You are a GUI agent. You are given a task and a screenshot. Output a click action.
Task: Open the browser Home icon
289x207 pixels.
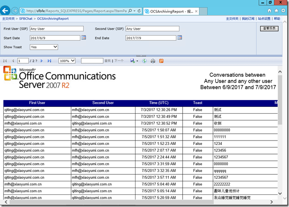click(x=269, y=11)
